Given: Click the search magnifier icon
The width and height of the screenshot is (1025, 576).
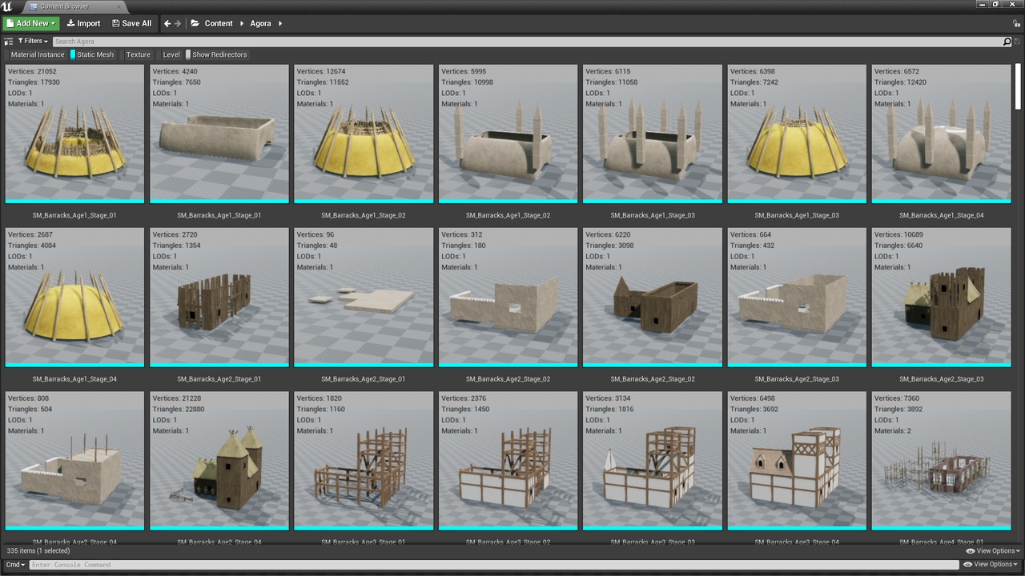Looking at the screenshot, I should click(x=1007, y=42).
